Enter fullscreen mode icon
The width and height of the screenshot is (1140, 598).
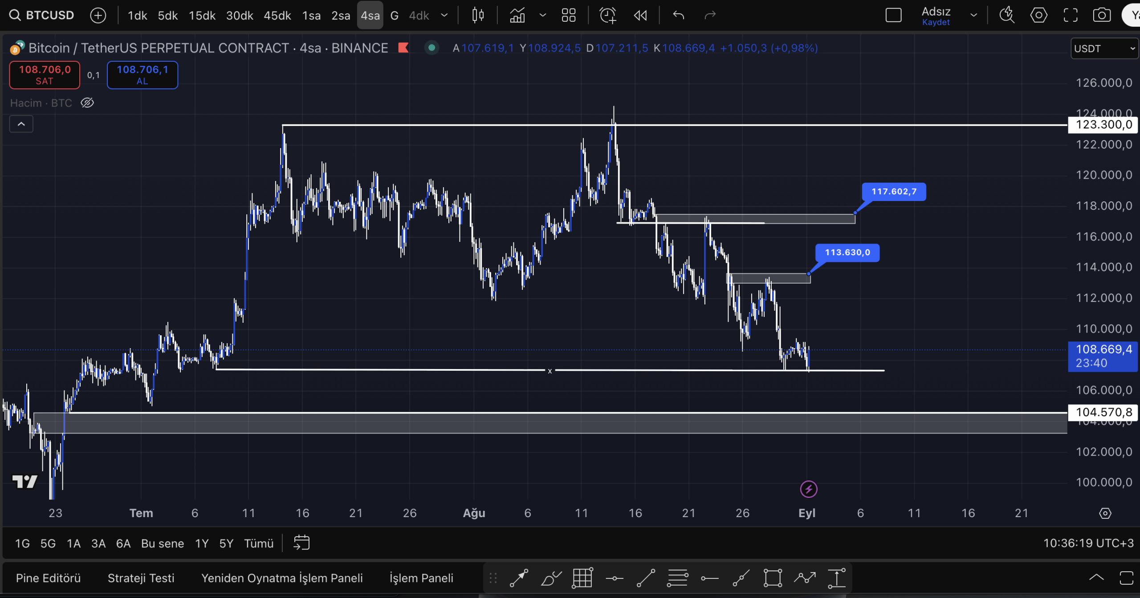(x=1071, y=16)
